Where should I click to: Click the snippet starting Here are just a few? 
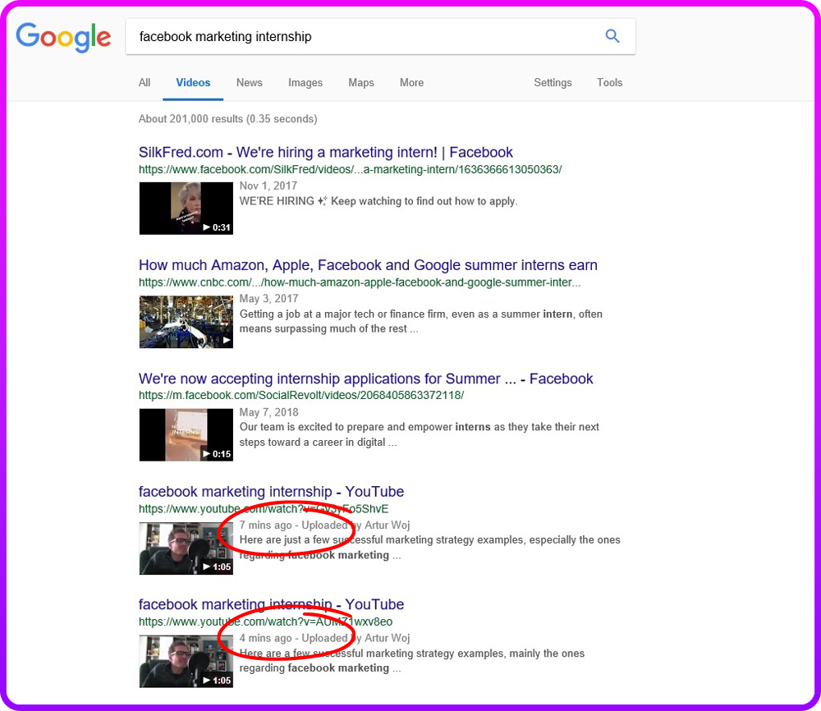point(430,547)
